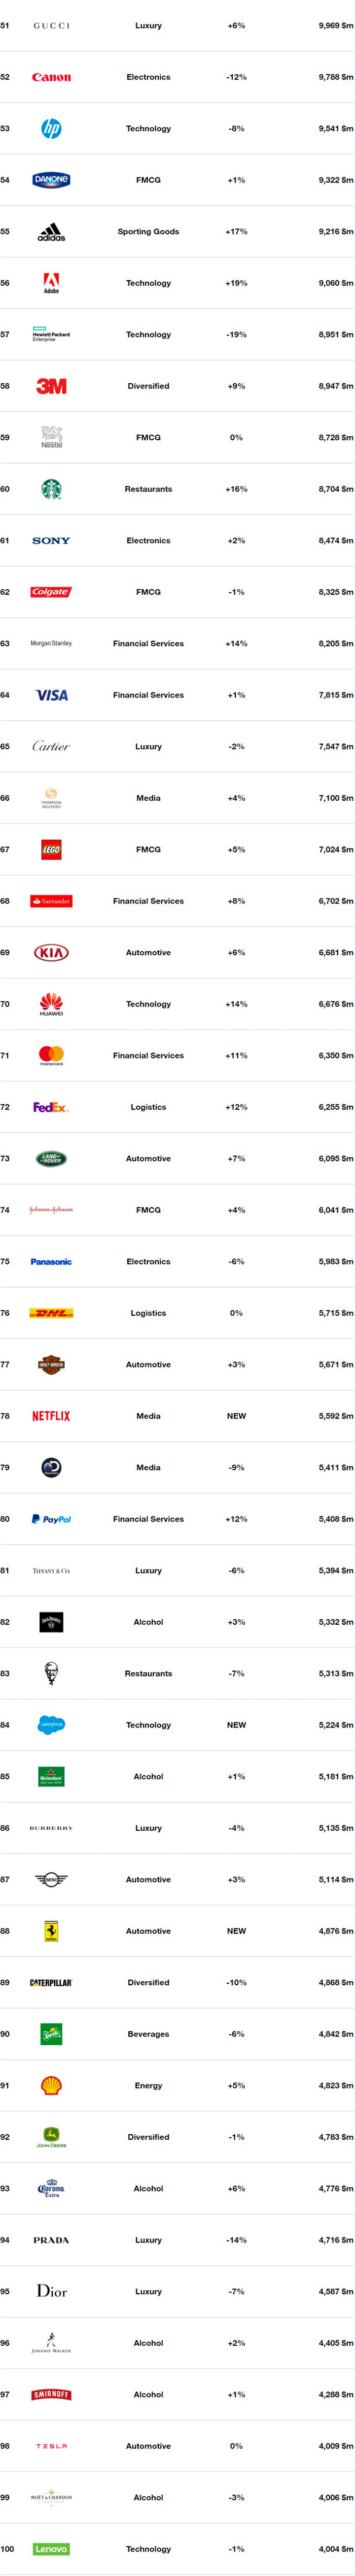Click the Shell energy logo

pyautogui.click(x=51, y=2085)
